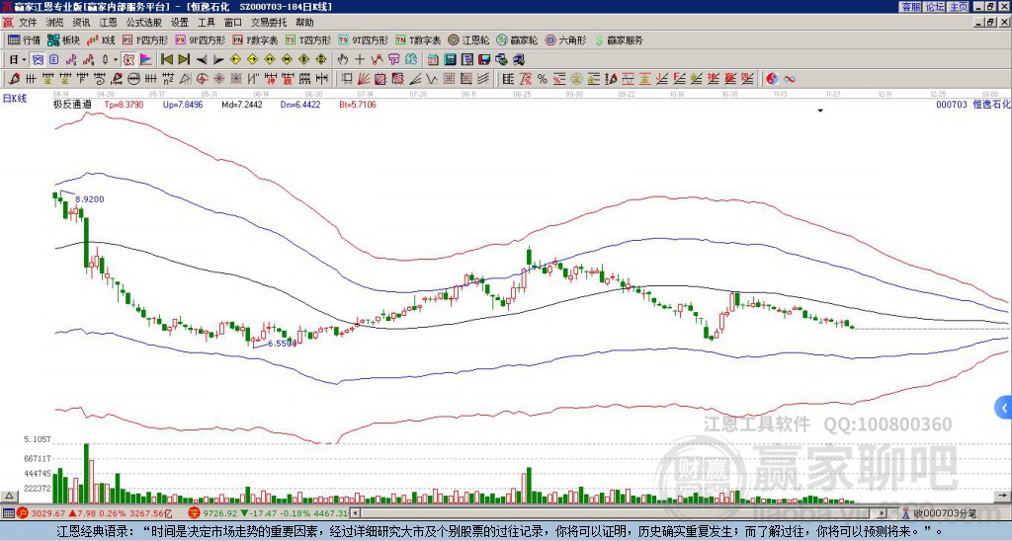This screenshot has height=541, width=1012.
Task: Click the gold circled 金 icon
Action: pos(576,79)
